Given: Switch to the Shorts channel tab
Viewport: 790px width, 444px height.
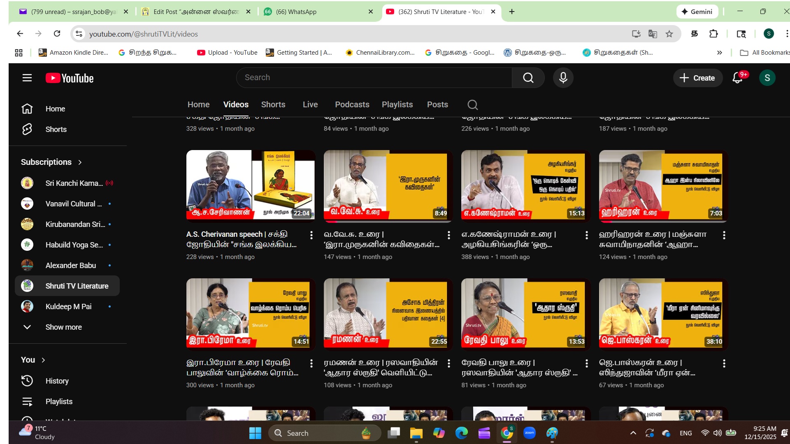Looking at the screenshot, I should tap(273, 105).
